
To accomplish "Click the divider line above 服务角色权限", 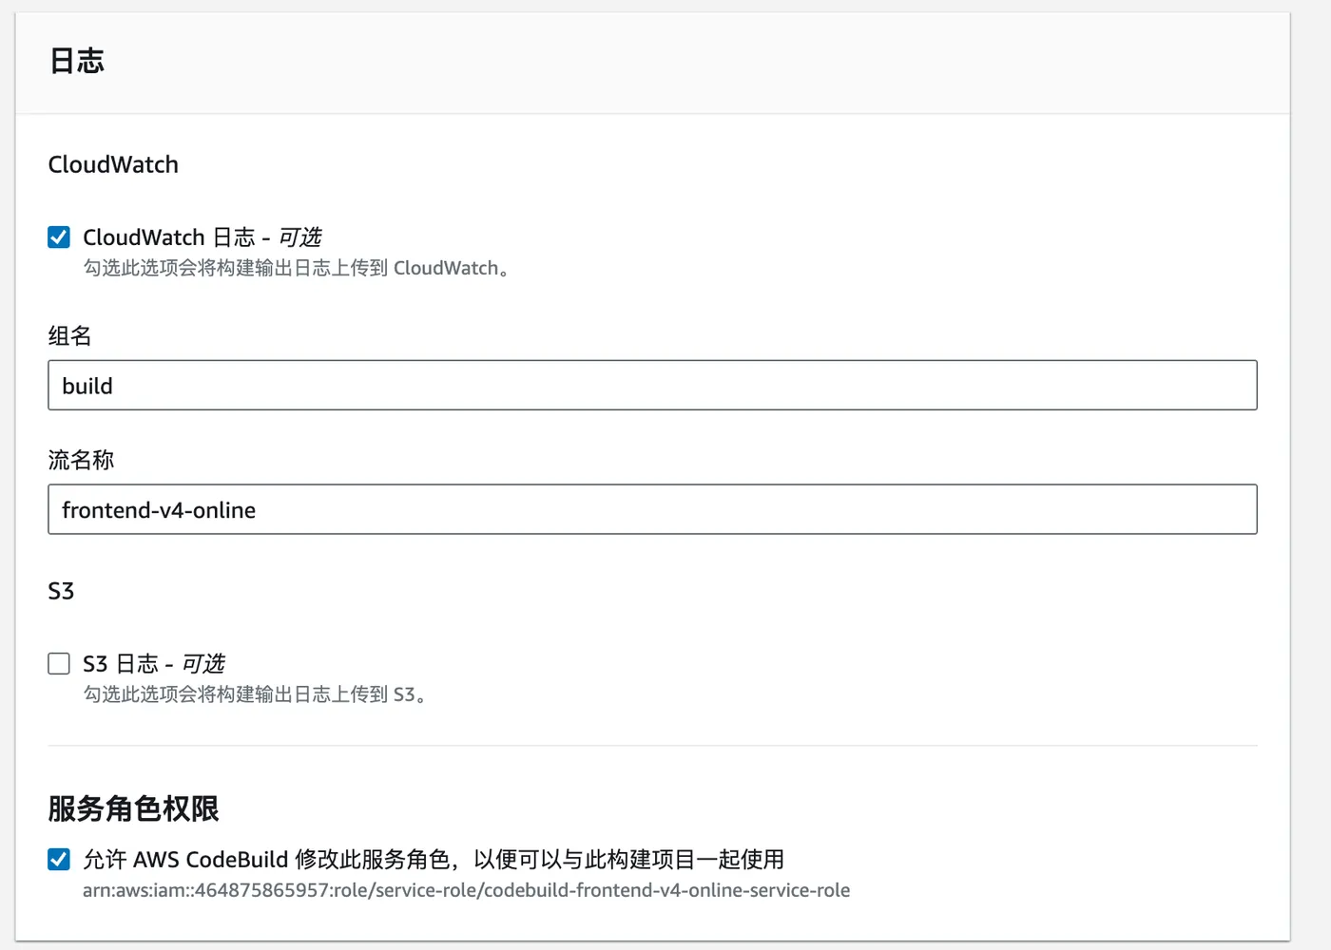I will (652, 746).
